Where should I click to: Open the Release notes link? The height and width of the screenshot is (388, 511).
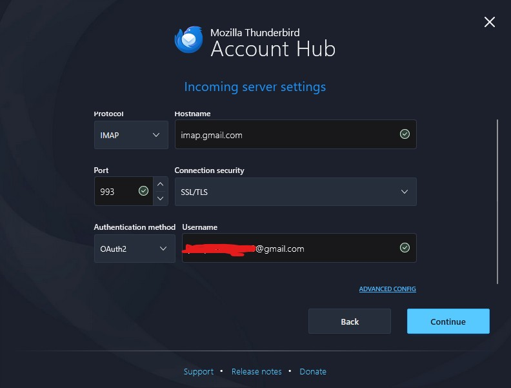tap(257, 371)
